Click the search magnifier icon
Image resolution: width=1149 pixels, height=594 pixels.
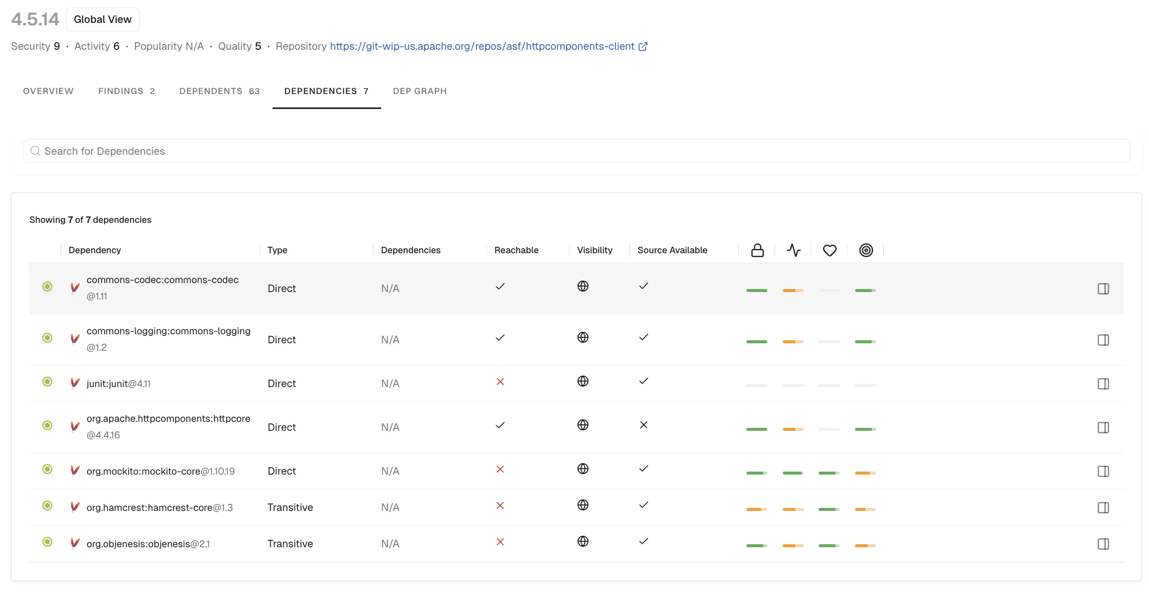tap(35, 151)
